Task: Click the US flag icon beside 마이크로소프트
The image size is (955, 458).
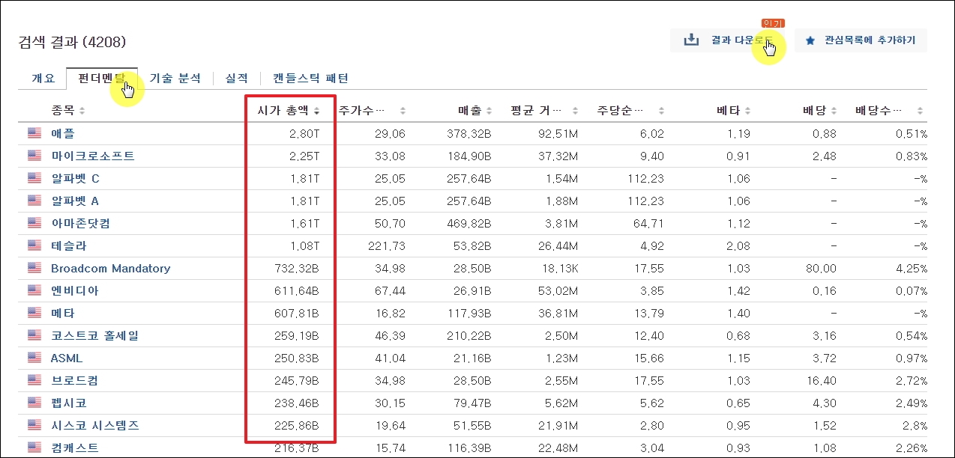Action: click(x=34, y=156)
